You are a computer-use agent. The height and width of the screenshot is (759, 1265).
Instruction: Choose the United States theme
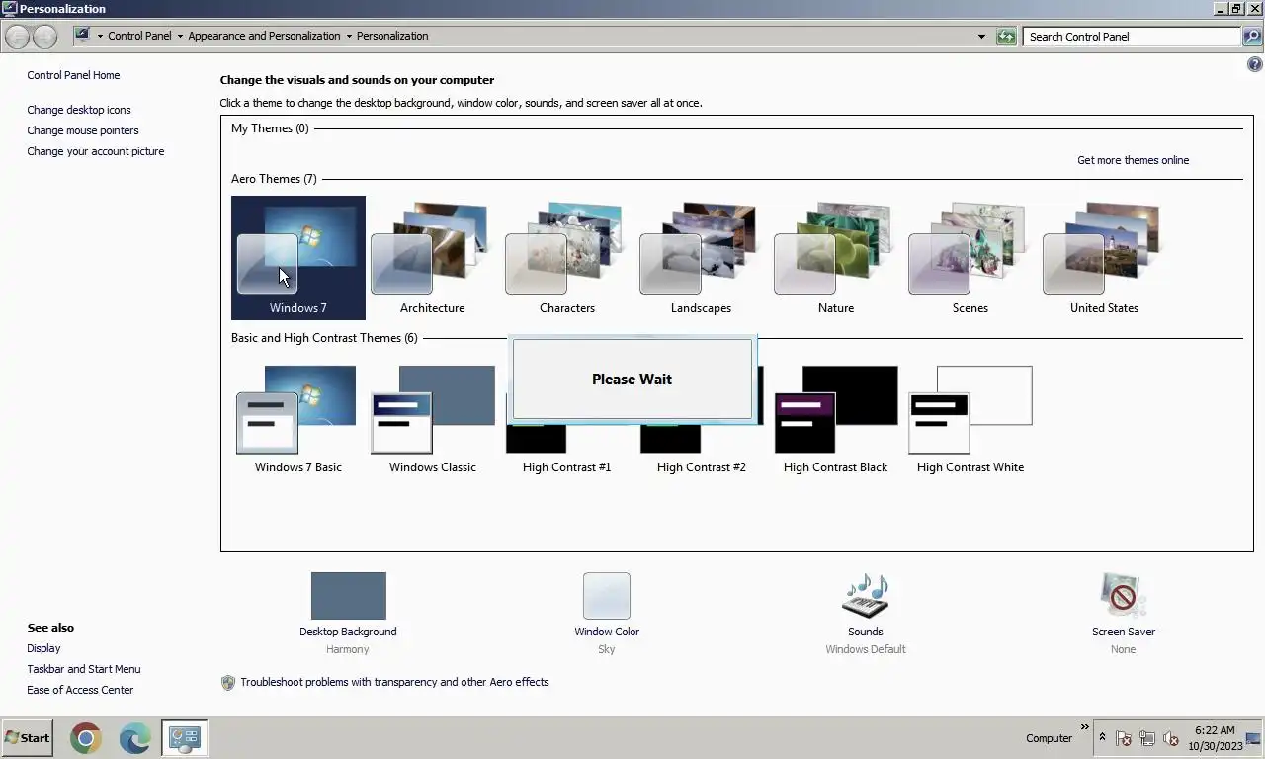click(1104, 257)
